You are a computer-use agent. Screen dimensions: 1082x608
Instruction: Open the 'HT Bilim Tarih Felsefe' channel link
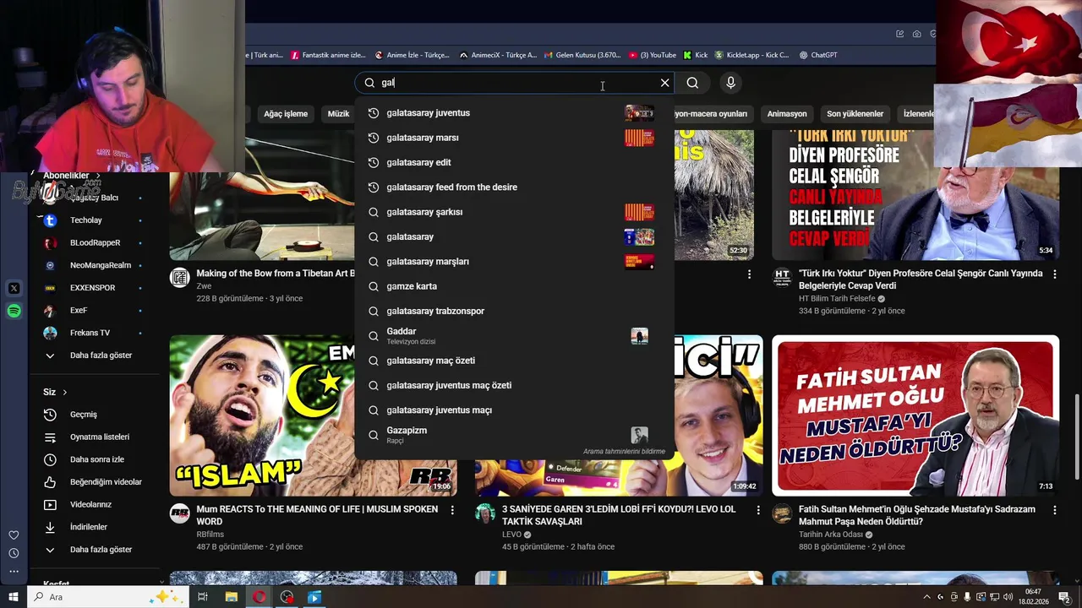point(837,299)
